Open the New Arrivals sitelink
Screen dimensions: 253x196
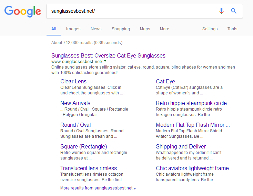(x=75, y=103)
